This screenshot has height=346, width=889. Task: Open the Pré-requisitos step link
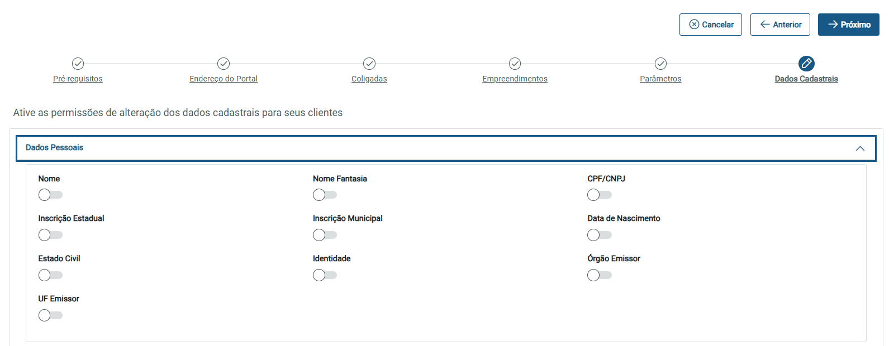[x=78, y=79]
